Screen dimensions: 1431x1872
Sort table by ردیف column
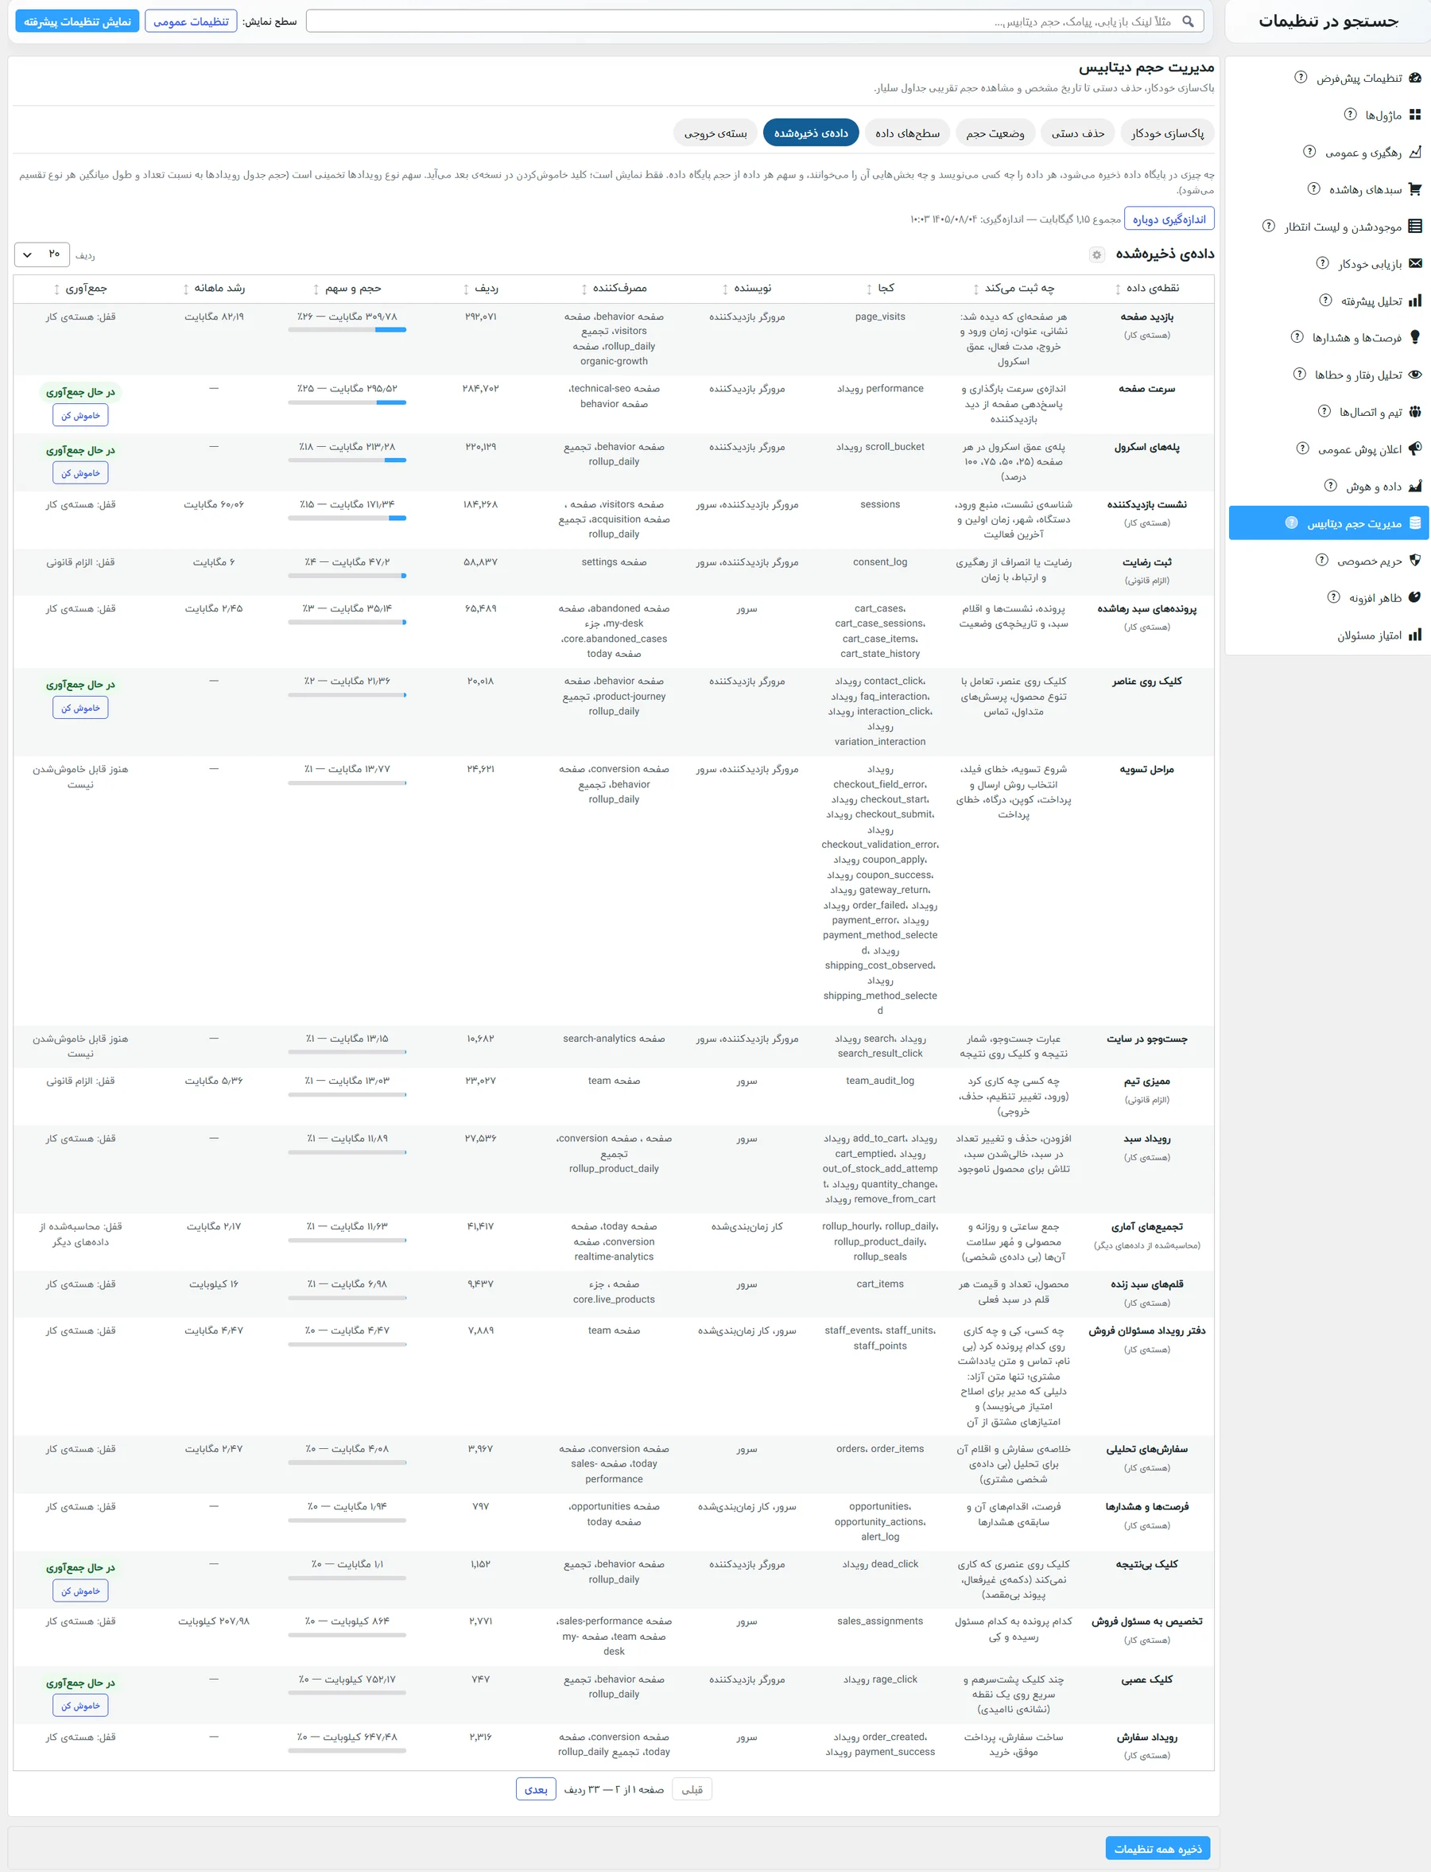tap(480, 289)
